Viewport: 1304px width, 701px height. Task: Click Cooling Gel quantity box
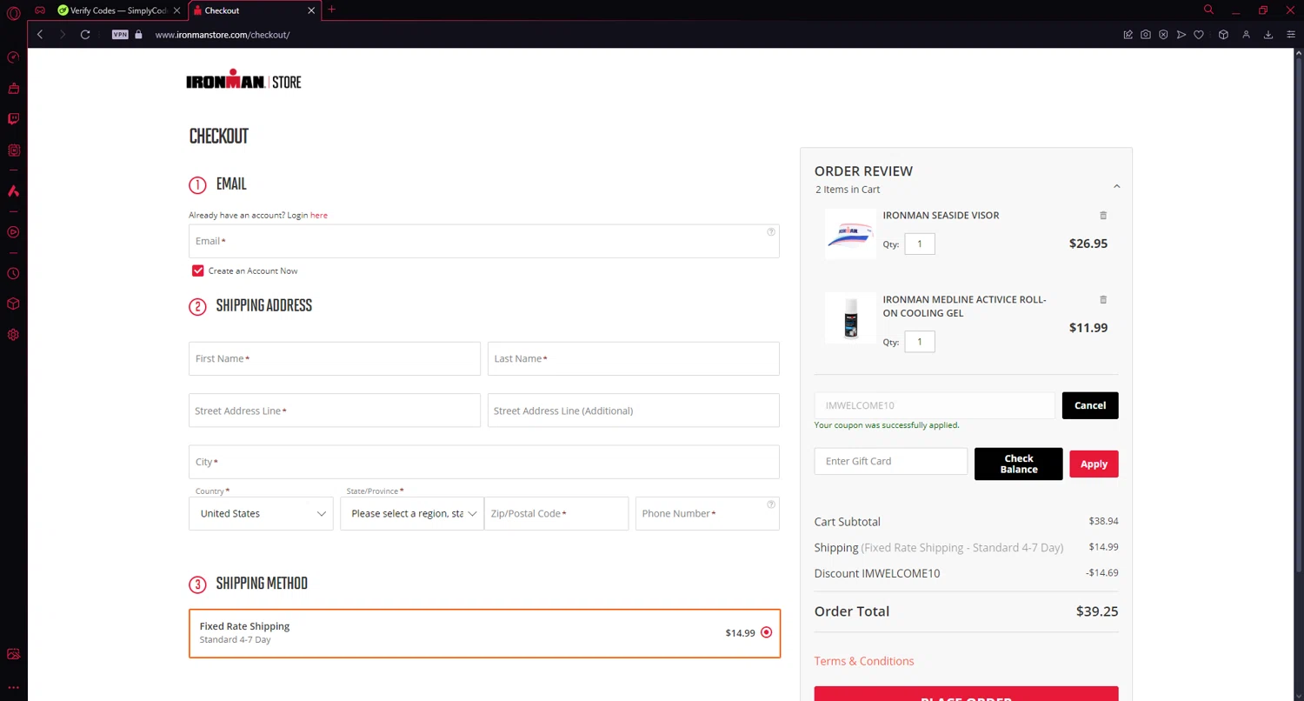920,342
